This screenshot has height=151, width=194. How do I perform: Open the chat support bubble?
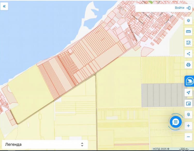[x=176, y=122]
